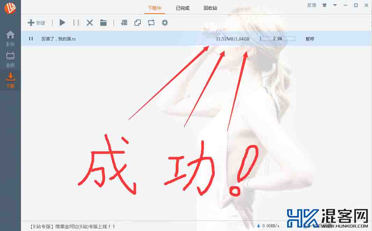Open the 影视 home section in sidebar
This screenshot has width=372, height=231.
click(x=10, y=38)
